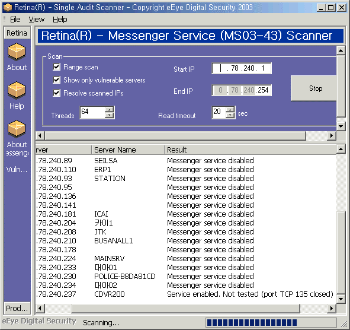Click results list scroll right arrow

(x=332, y=308)
